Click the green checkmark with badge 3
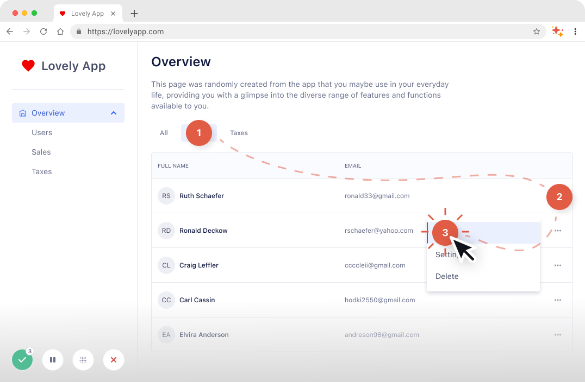The image size is (585, 382). [22, 359]
